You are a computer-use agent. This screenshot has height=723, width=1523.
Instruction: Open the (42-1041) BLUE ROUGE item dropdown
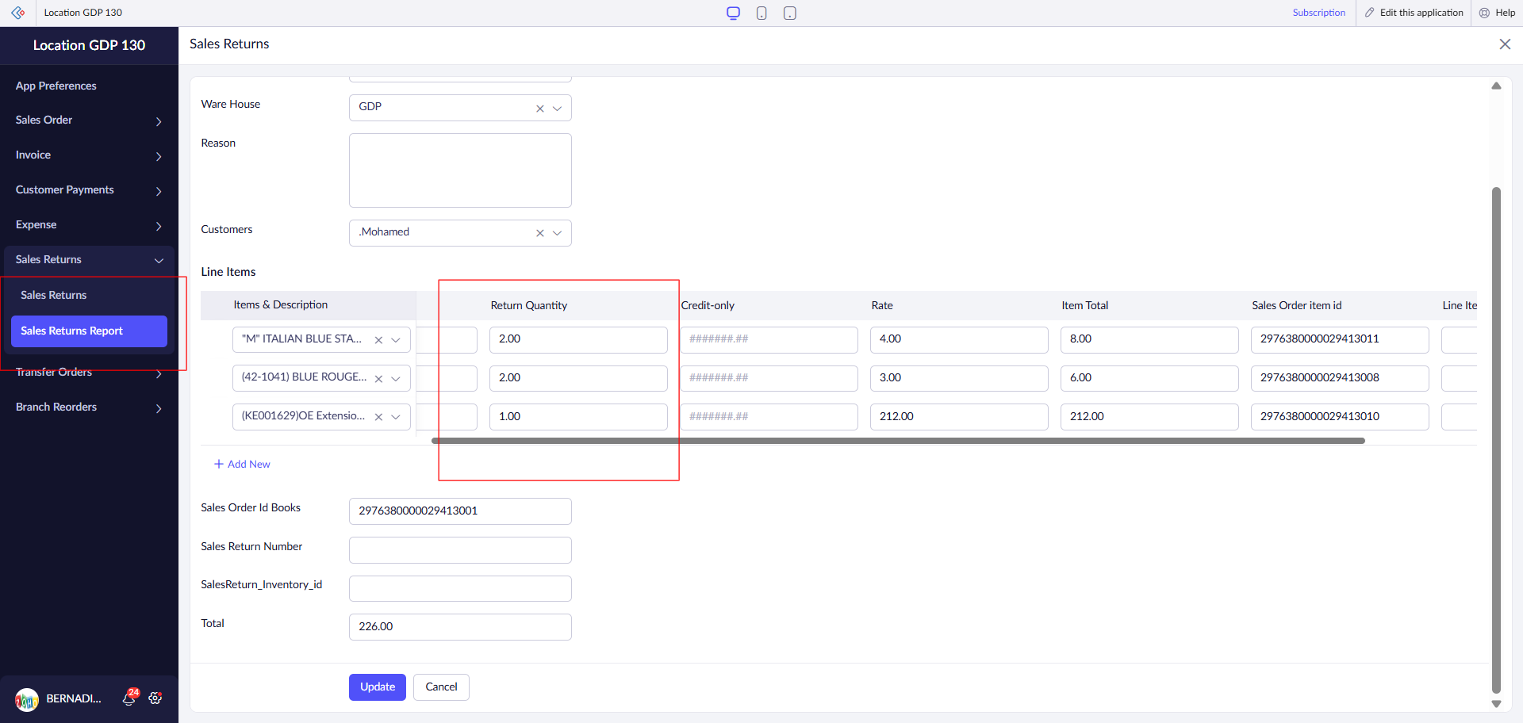pos(396,379)
